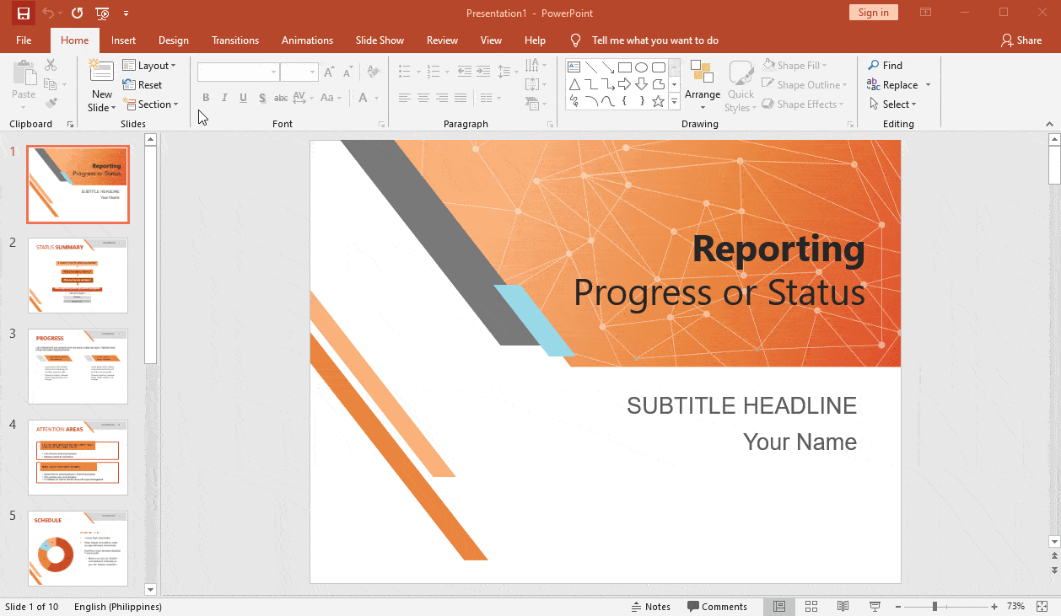Click the Sign in button
Viewport: 1061px width, 616px height.
[x=873, y=13]
